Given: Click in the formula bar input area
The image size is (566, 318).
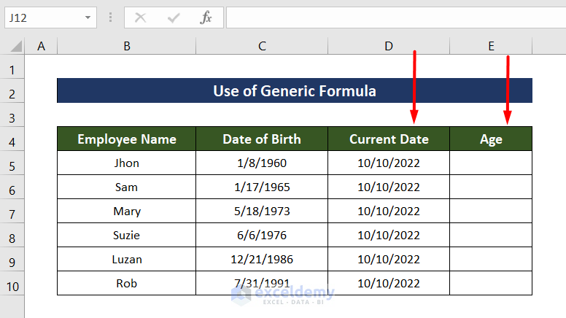Looking at the screenshot, I should tap(394, 18).
